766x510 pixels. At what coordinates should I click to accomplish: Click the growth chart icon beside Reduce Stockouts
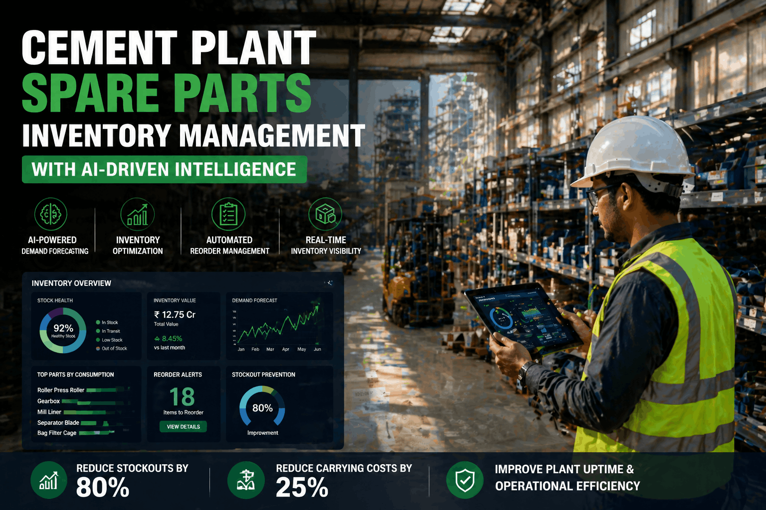point(48,479)
